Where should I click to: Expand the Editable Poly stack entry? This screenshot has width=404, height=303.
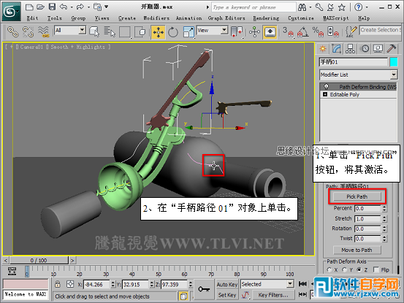click(x=325, y=94)
